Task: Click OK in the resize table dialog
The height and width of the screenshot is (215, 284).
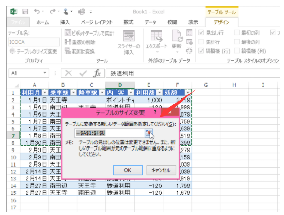Action: point(128,170)
